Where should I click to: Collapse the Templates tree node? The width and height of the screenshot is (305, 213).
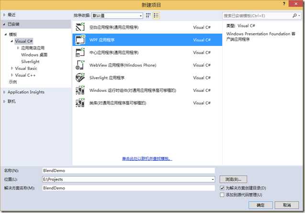coord(6,34)
